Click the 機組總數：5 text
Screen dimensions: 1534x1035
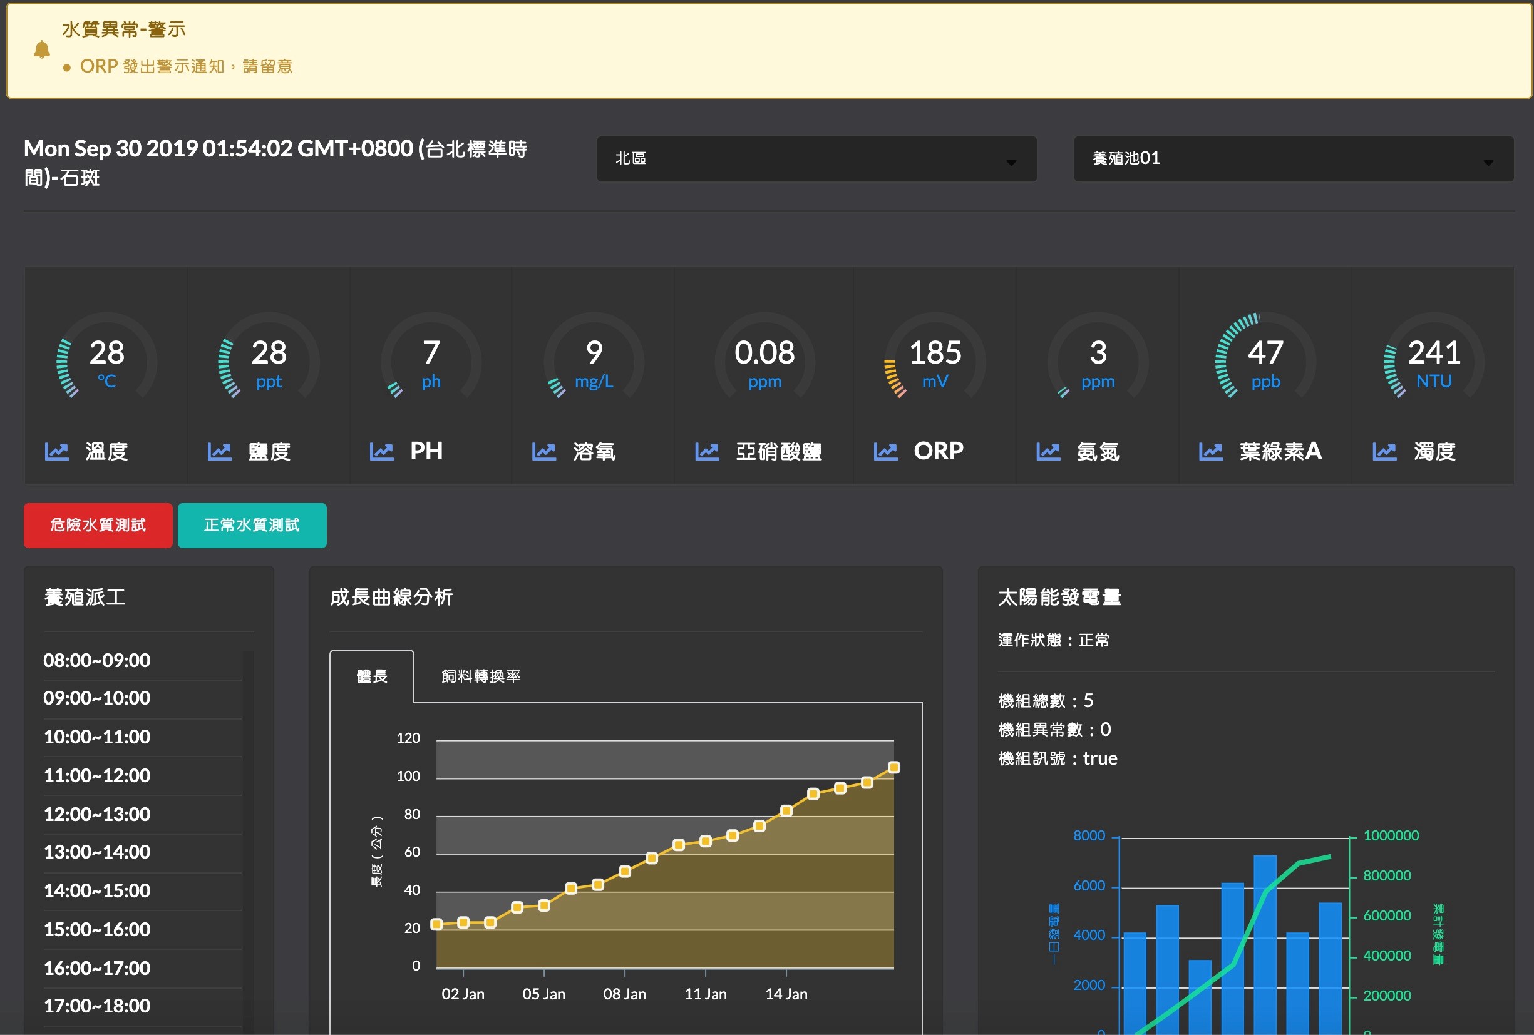click(x=1046, y=701)
